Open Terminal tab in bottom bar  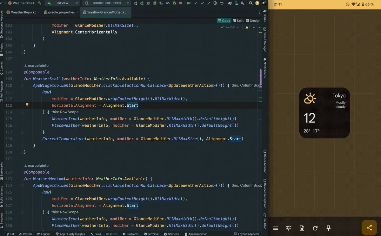click(151, 234)
